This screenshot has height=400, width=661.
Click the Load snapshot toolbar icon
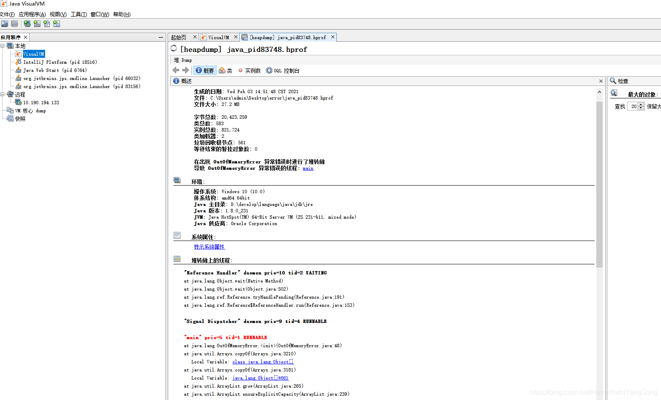click(5, 24)
